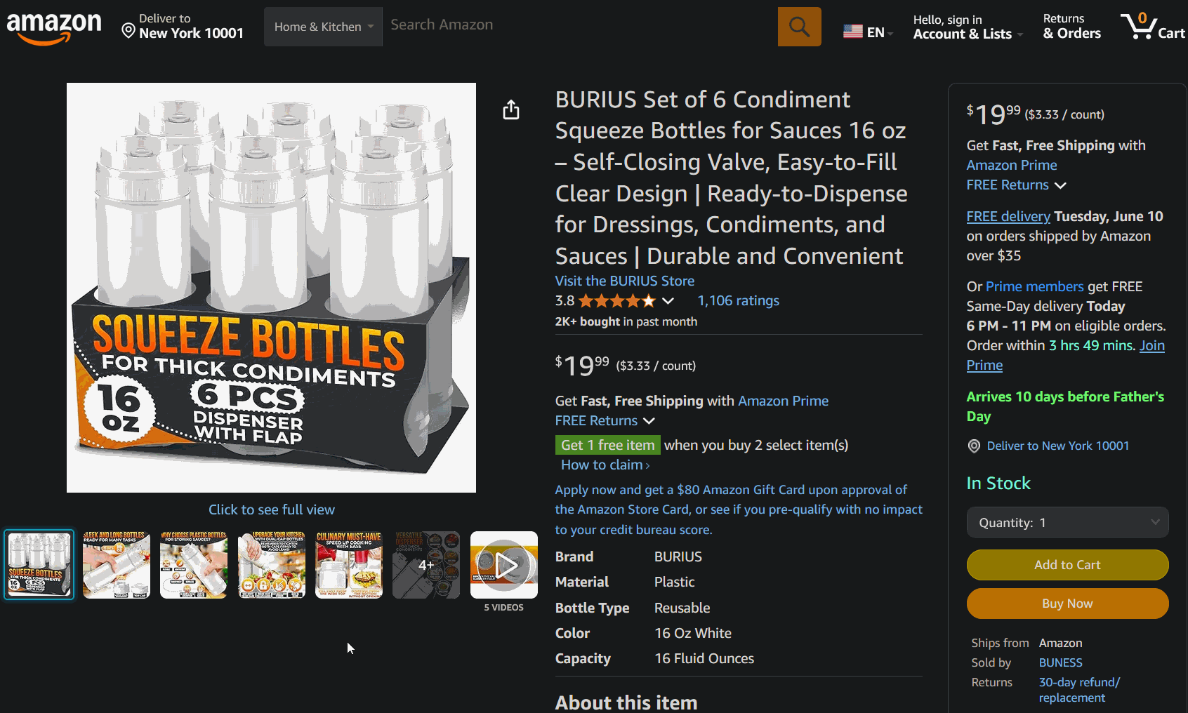Click the US flag language icon
1188x713 pixels.
point(853,32)
